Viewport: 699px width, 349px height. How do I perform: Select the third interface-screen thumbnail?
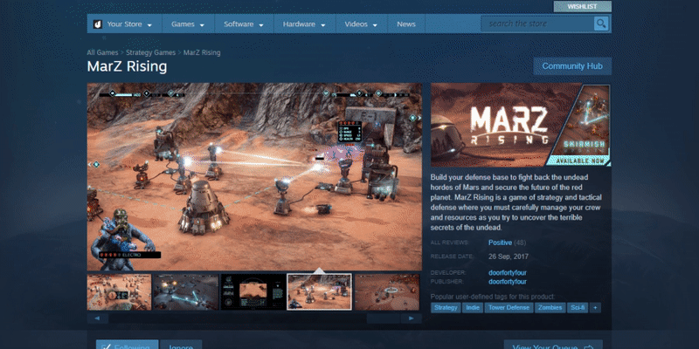pos(253,292)
